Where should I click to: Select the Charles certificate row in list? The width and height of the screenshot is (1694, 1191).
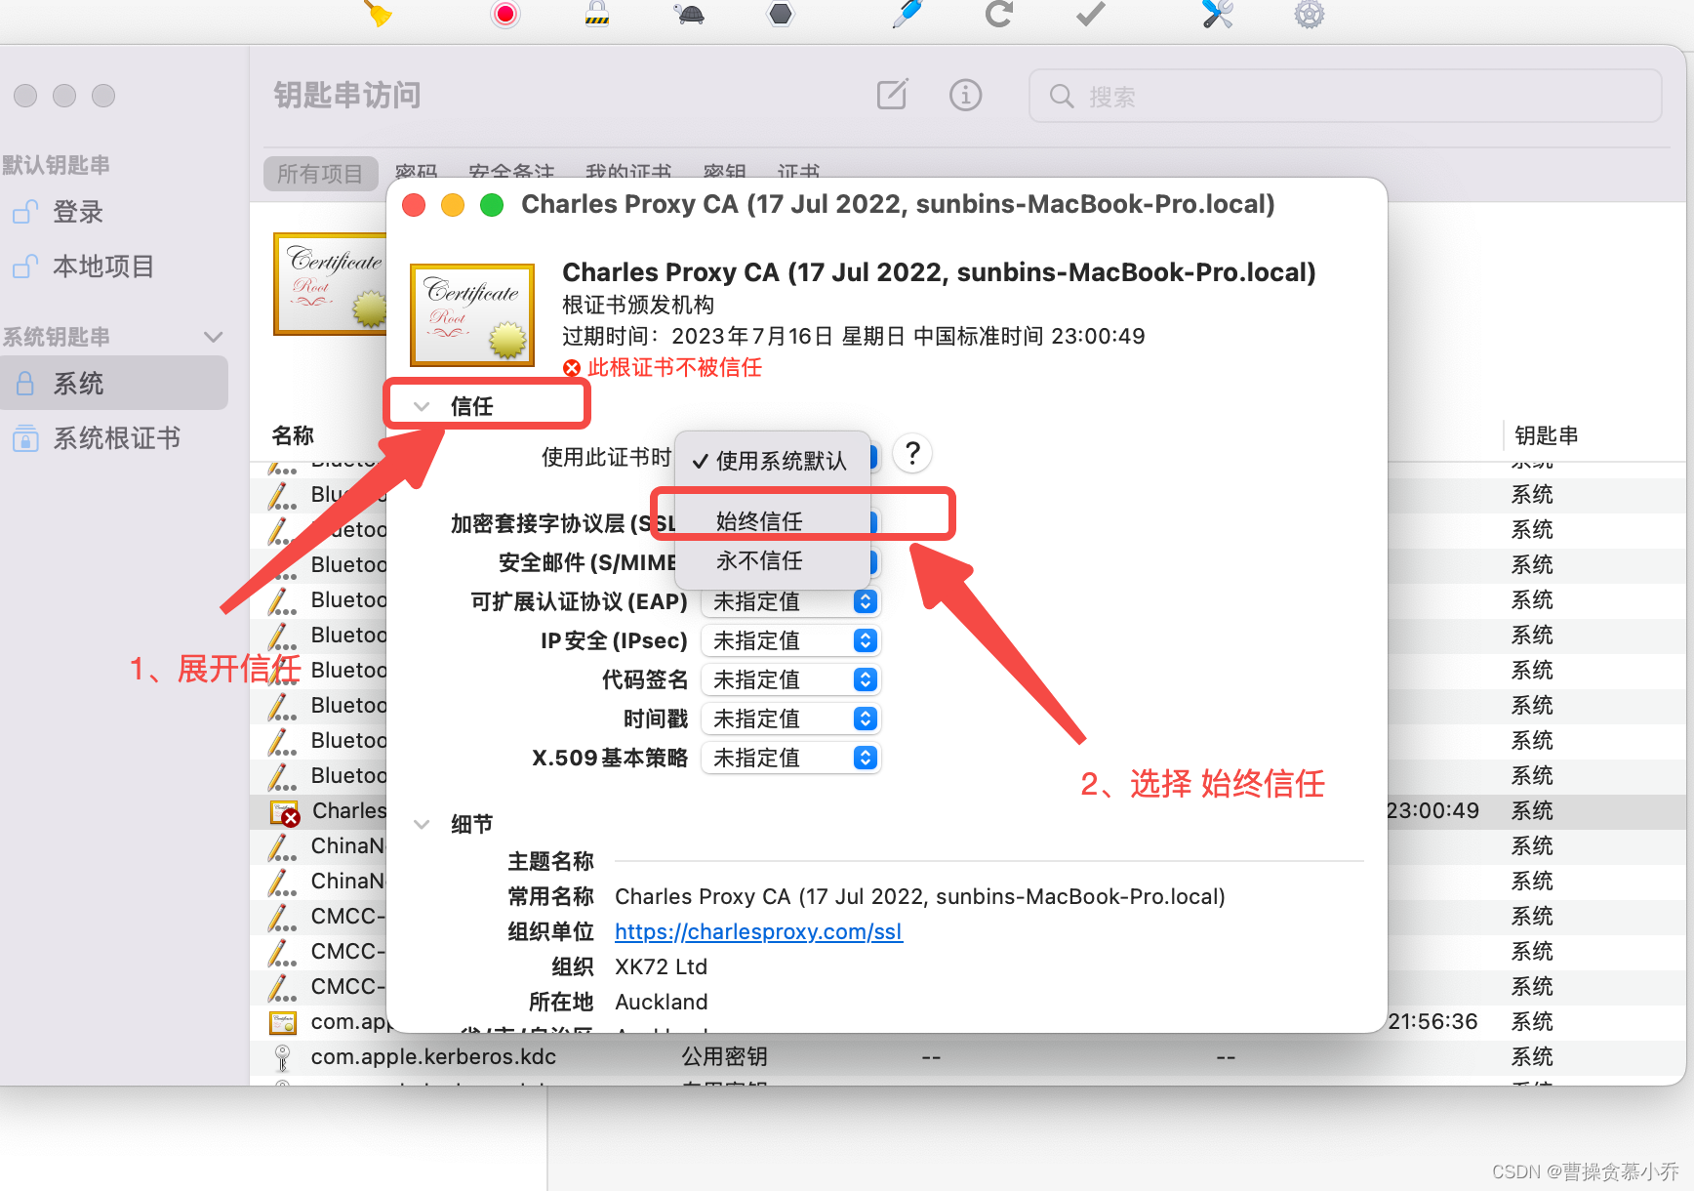click(x=969, y=810)
